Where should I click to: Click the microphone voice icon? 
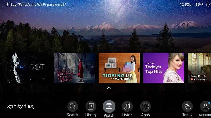(x=8, y=5)
